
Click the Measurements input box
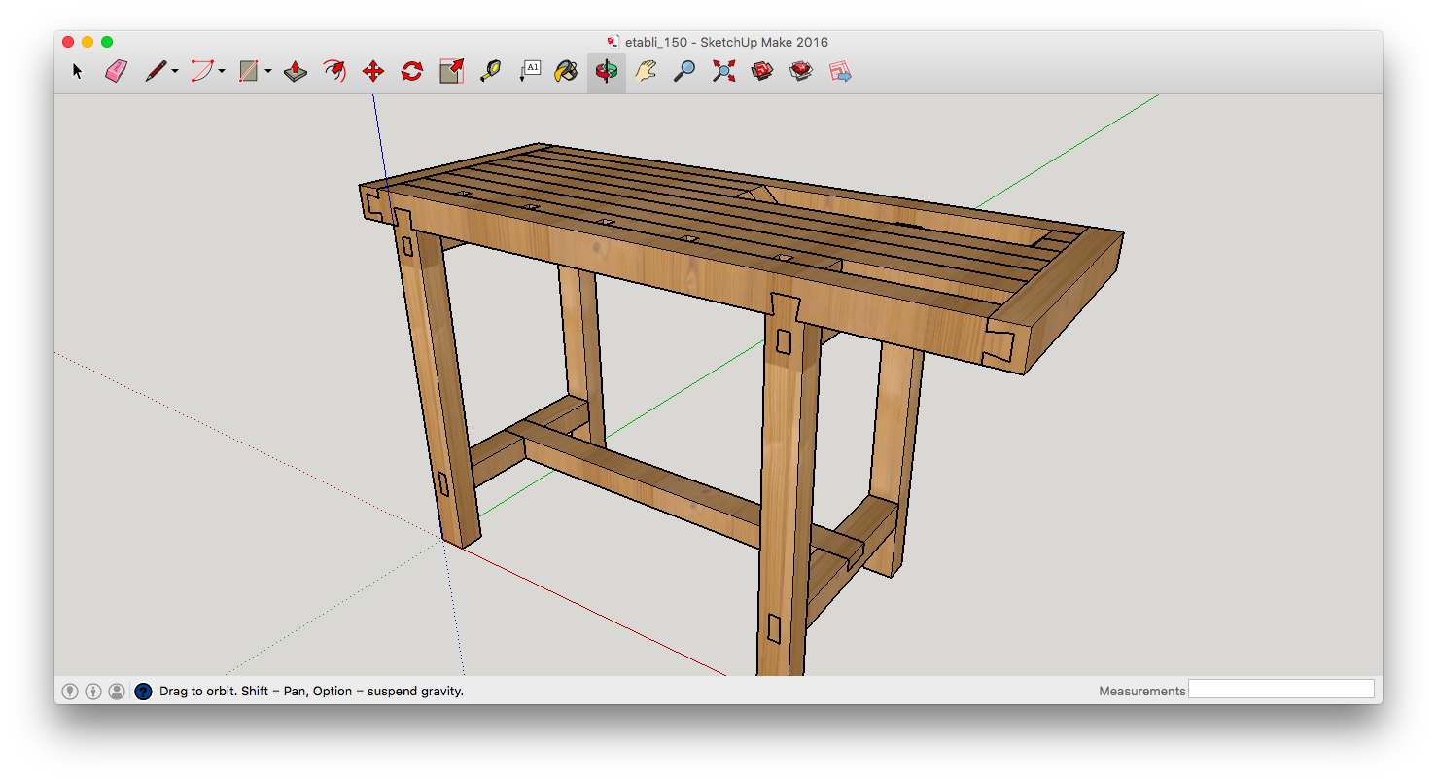(x=1281, y=690)
